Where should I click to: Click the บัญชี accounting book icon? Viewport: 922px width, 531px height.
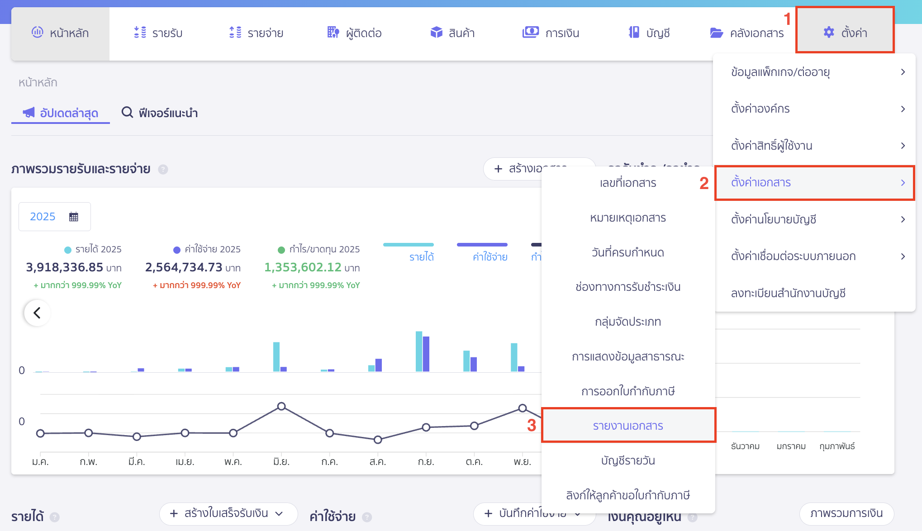tap(634, 32)
